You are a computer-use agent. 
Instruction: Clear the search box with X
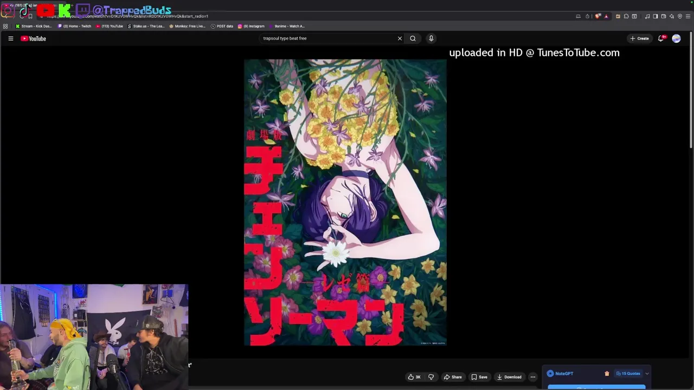pyautogui.click(x=400, y=38)
